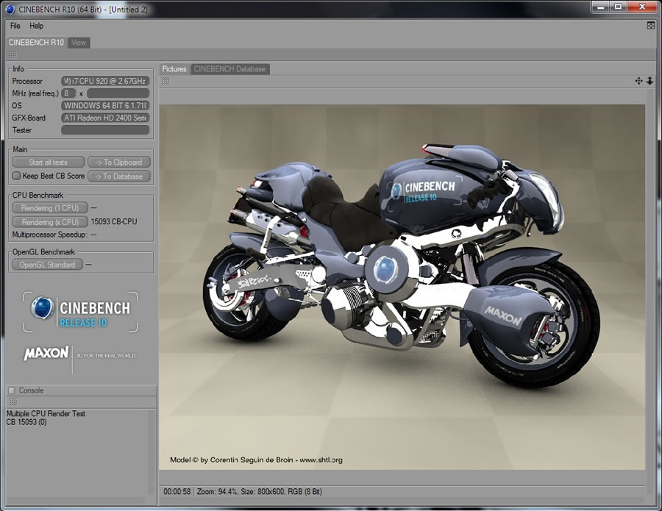Close the CINEBENCH window
The image size is (662, 511).
(x=642, y=7)
